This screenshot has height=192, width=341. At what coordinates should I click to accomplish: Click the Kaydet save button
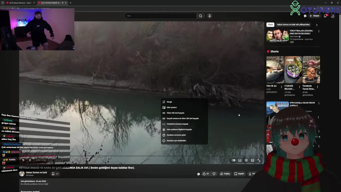[x=239, y=174]
